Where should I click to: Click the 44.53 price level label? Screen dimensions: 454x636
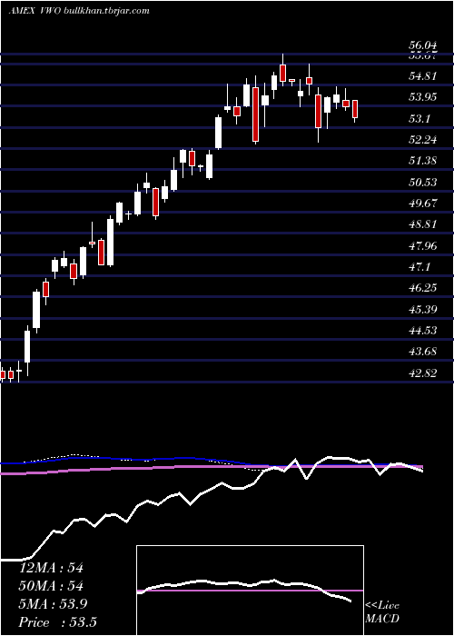coord(423,330)
